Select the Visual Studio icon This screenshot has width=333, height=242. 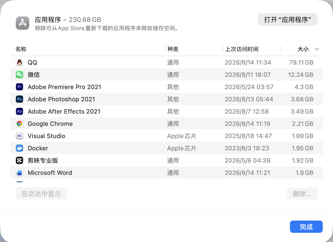[x=19, y=136]
